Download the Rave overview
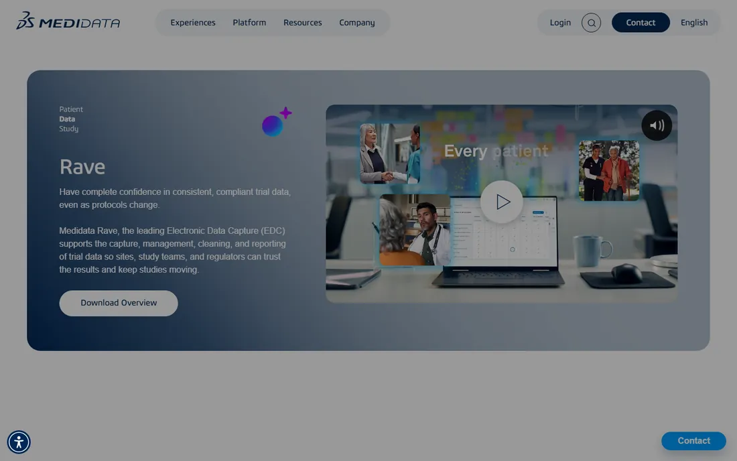Image resolution: width=737 pixels, height=461 pixels. click(x=119, y=303)
